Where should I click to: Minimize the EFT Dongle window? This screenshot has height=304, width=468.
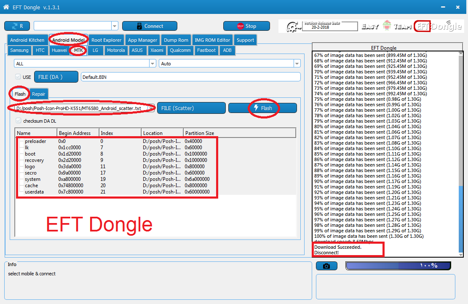(x=443, y=7)
